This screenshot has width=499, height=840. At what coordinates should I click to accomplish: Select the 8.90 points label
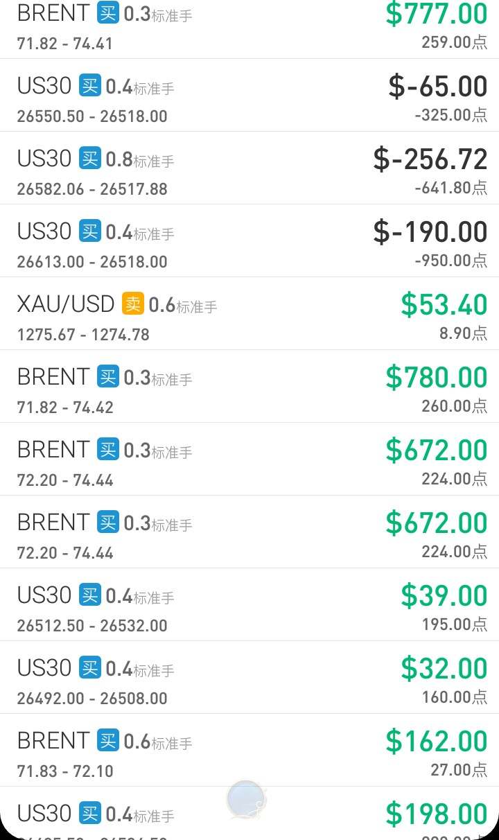(x=463, y=333)
